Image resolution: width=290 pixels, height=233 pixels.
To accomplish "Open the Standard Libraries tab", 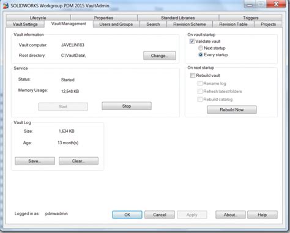I will (178, 18).
